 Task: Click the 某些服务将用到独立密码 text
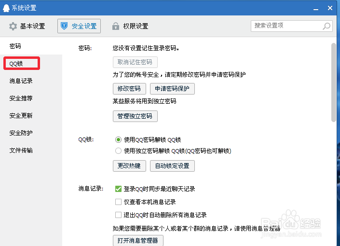pyautogui.click(x=144, y=101)
